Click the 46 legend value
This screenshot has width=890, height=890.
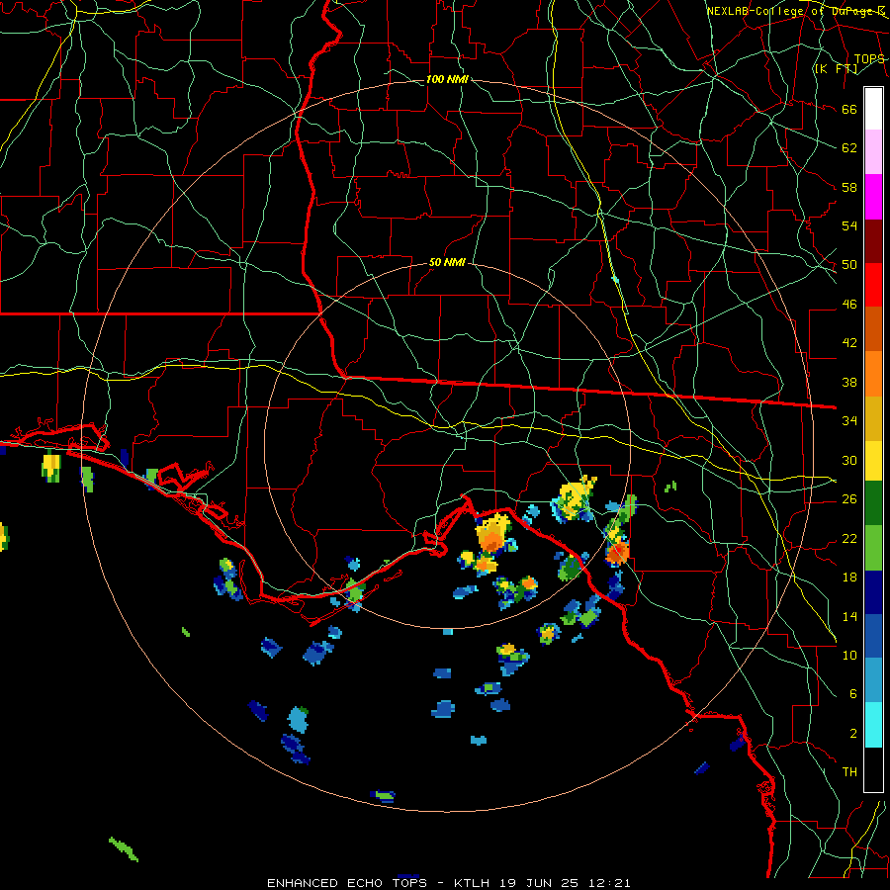(x=849, y=305)
